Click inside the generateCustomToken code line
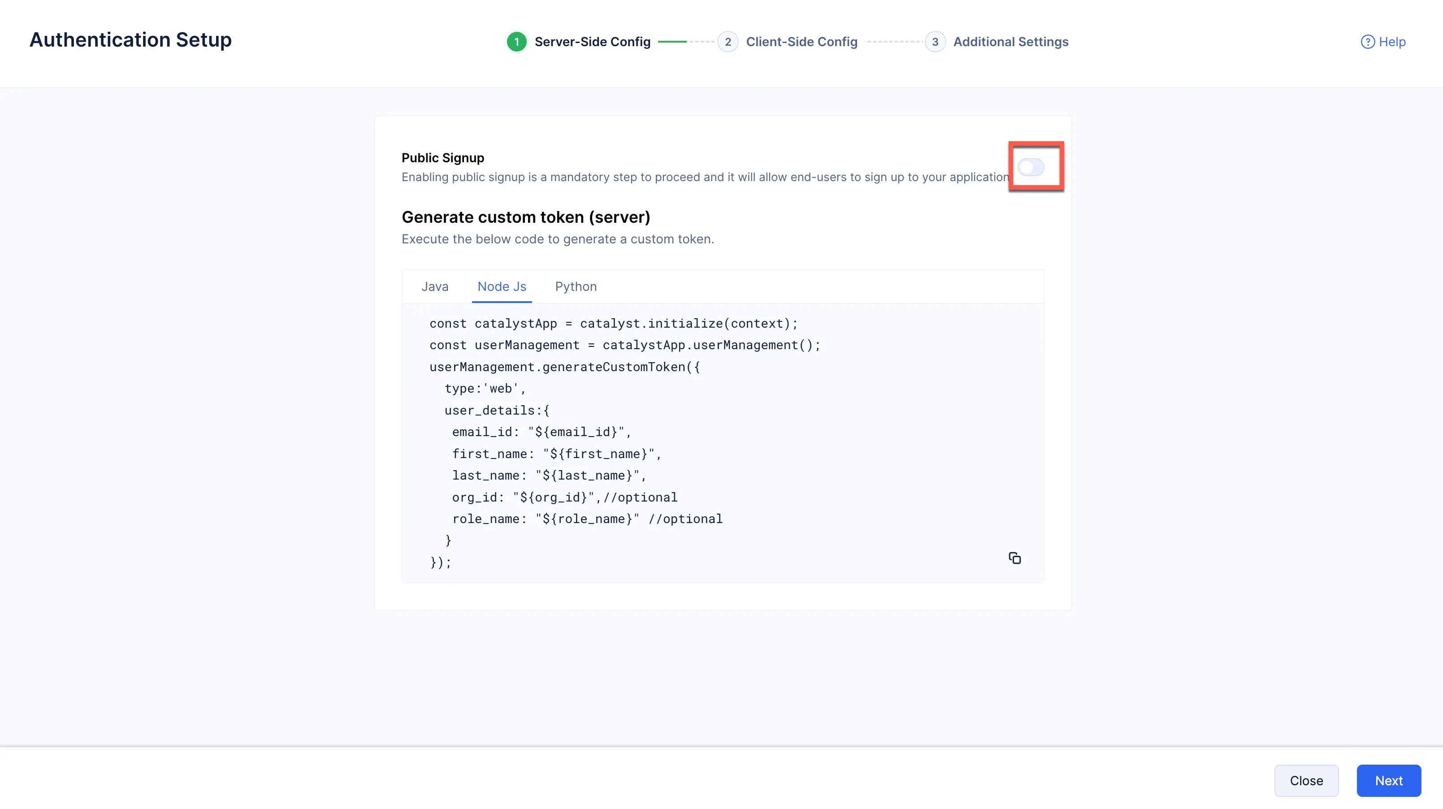 click(x=564, y=367)
